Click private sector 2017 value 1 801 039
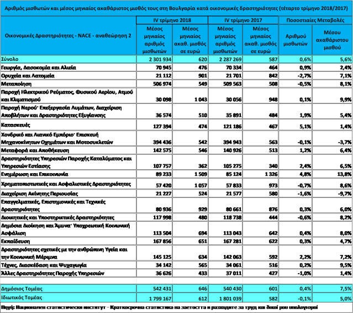This screenshot has width=353, height=313. (x=228, y=298)
